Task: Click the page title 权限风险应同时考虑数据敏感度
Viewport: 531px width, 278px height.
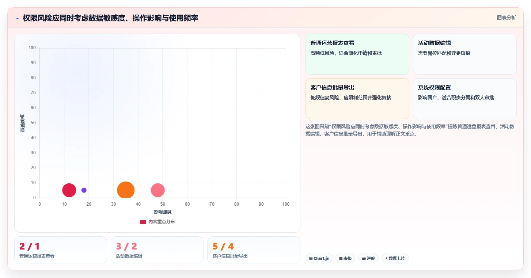Action: point(110,18)
